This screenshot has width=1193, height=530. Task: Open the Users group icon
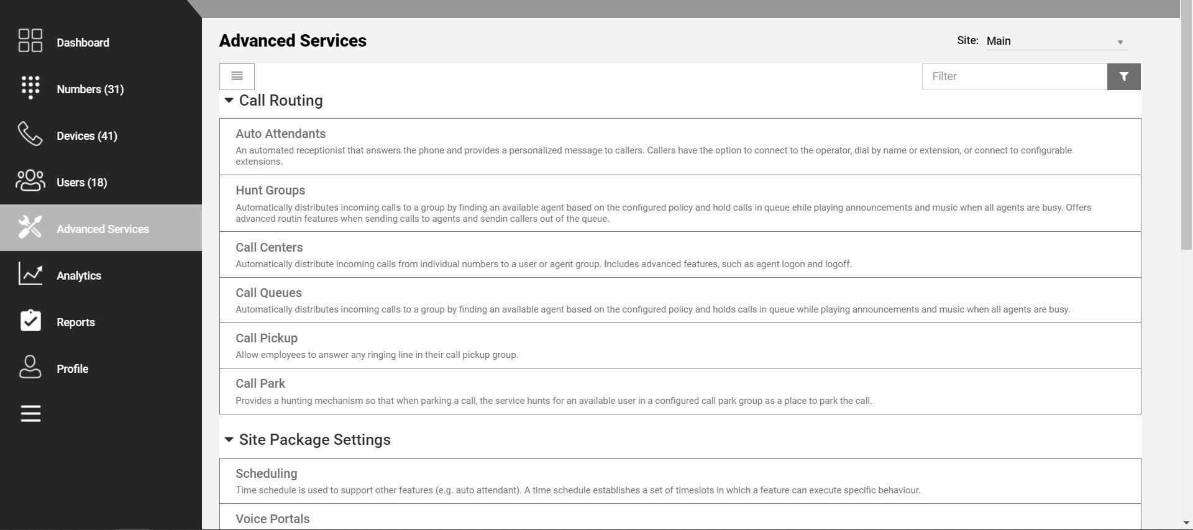(30, 181)
